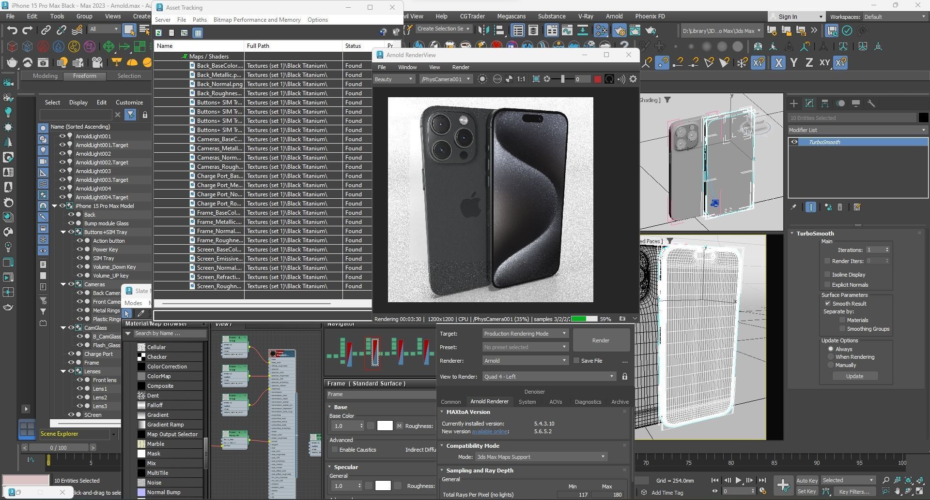Open the Paths menu in Asset Tracking

[x=200, y=20]
